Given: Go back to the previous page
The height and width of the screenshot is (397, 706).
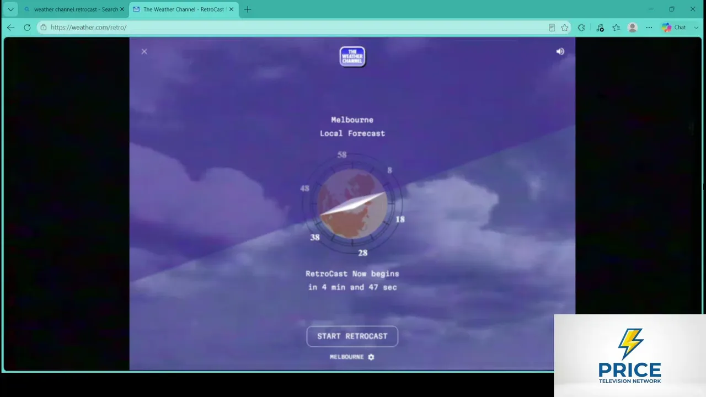Looking at the screenshot, I should coord(10,28).
